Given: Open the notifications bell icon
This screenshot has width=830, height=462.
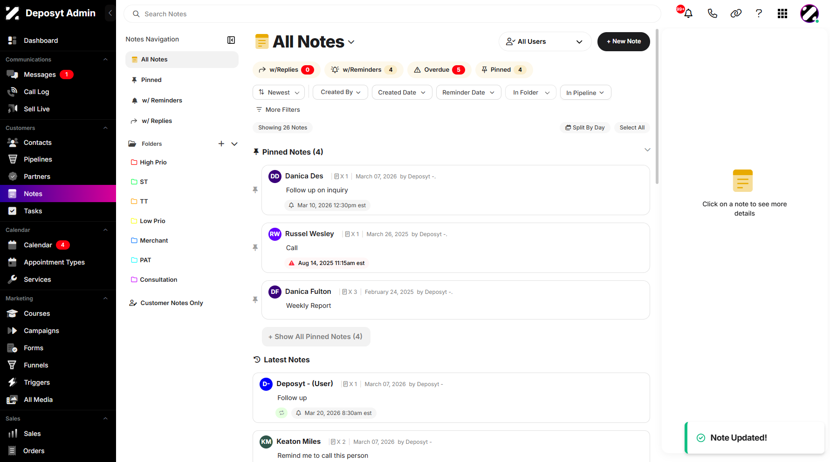Looking at the screenshot, I should pyautogui.click(x=688, y=14).
